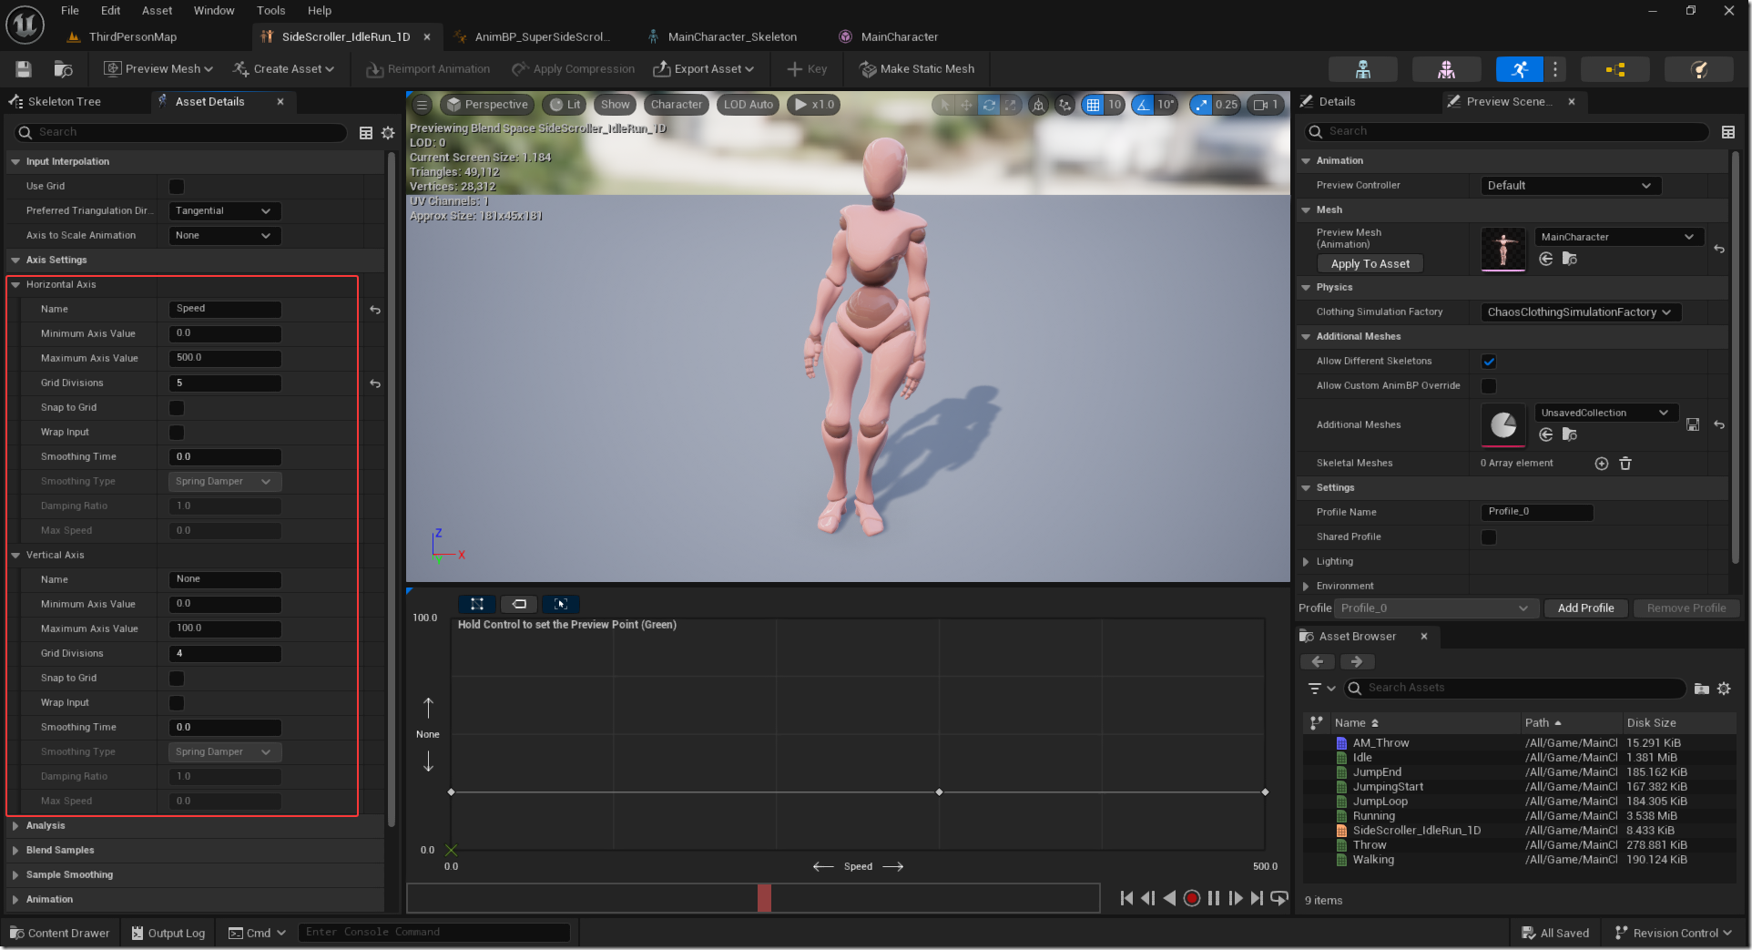Expand the Analysis section

click(15, 826)
